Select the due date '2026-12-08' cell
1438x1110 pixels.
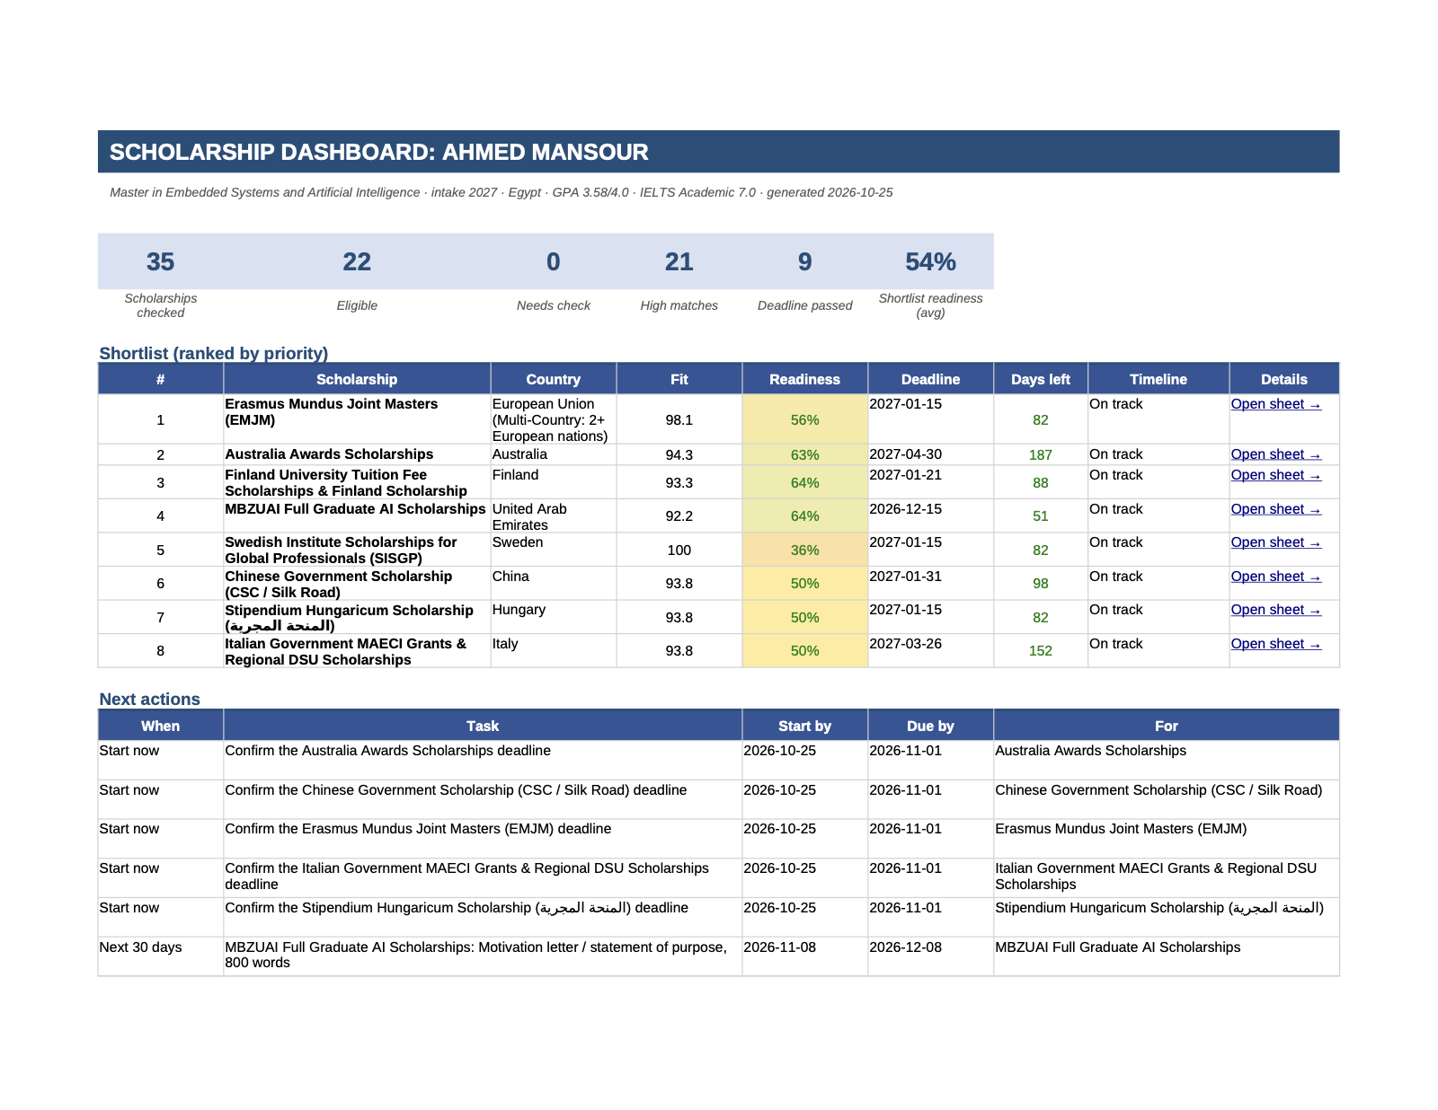point(930,956)
